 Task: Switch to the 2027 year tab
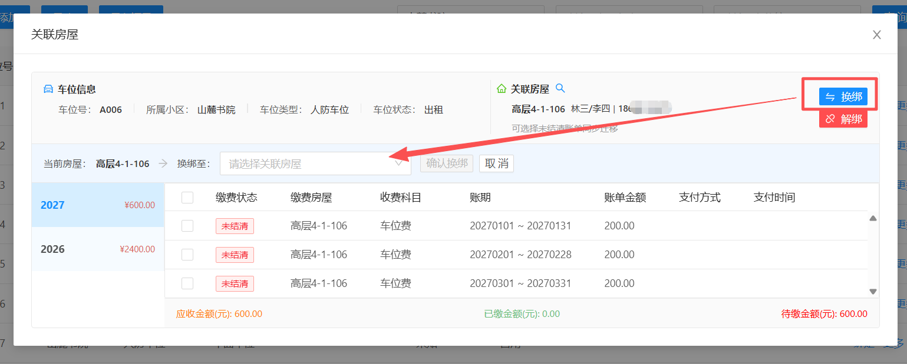pyautogui.click(x=98, y=205)
